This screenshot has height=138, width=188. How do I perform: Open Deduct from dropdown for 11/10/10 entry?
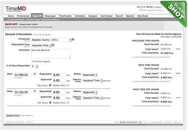click(92, 98)
